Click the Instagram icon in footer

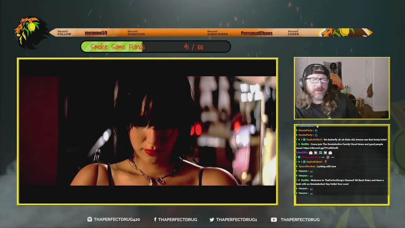[x=90, y=219]
